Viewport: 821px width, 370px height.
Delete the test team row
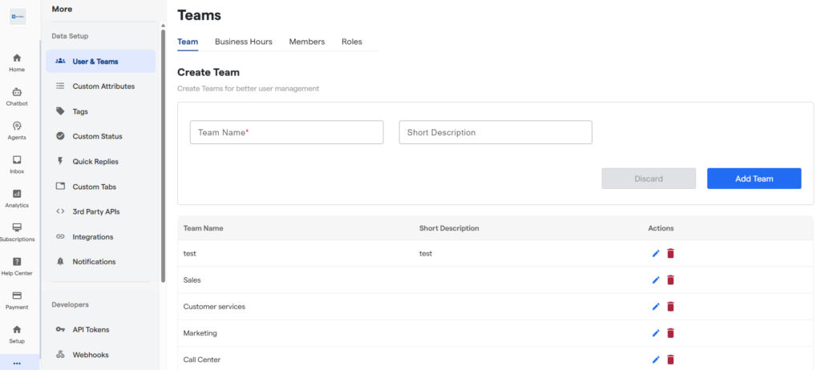pyautogui.click(x=671, y=254)
